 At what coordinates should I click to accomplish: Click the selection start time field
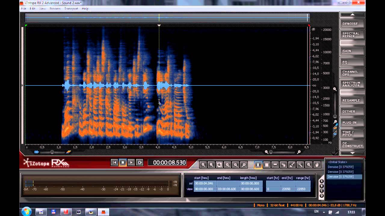[205, 183]
